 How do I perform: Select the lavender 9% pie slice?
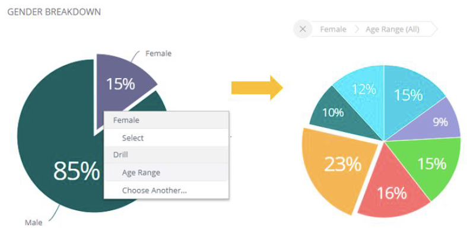[438, 121]
